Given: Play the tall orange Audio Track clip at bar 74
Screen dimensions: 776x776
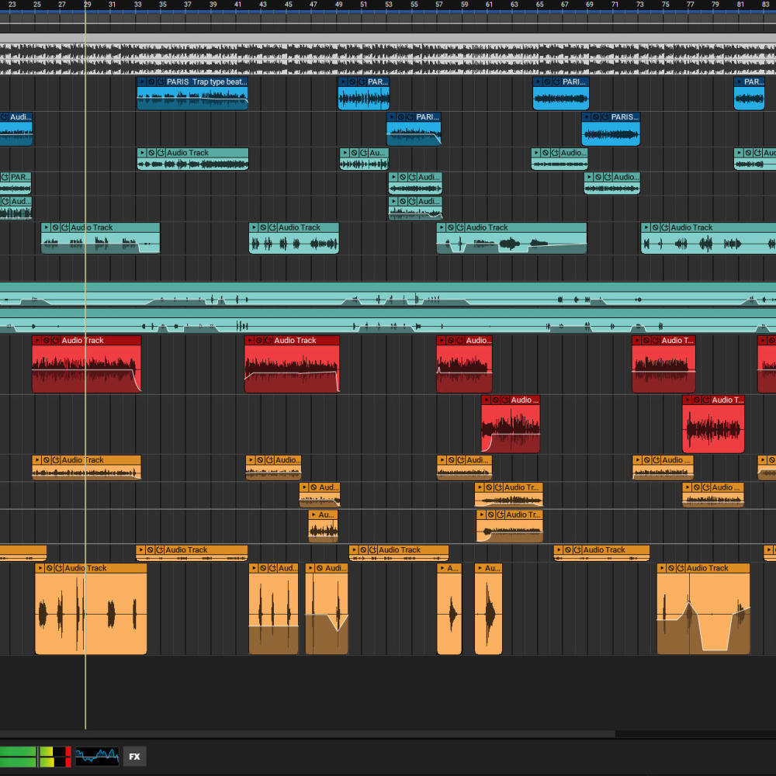Looking at the screenshot, I should pyautogui.click(x=662, y=568).
